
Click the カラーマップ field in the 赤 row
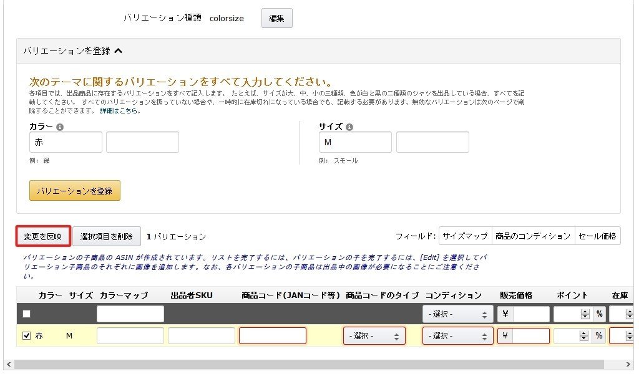pyautogui.click(x=130, y=336)
